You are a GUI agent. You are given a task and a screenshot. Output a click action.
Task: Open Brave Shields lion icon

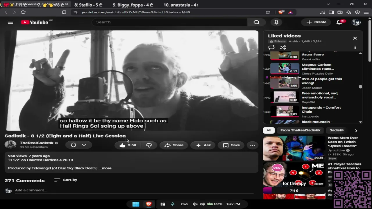[281, 12]
